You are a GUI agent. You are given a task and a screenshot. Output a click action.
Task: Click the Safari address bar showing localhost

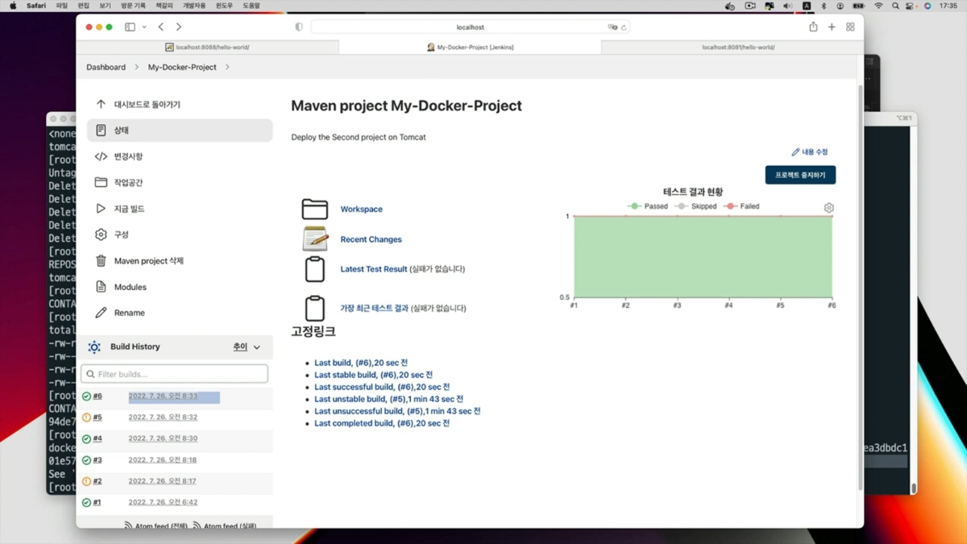470,27
